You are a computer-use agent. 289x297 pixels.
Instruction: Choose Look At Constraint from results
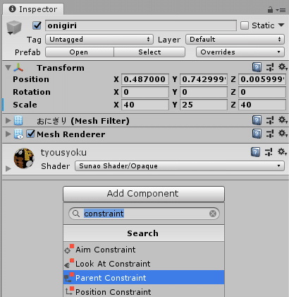(x=144, y=264)
